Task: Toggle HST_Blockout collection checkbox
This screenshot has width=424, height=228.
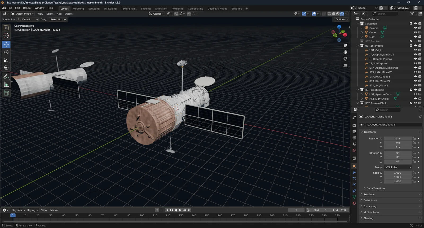Action: pos(411,41)
